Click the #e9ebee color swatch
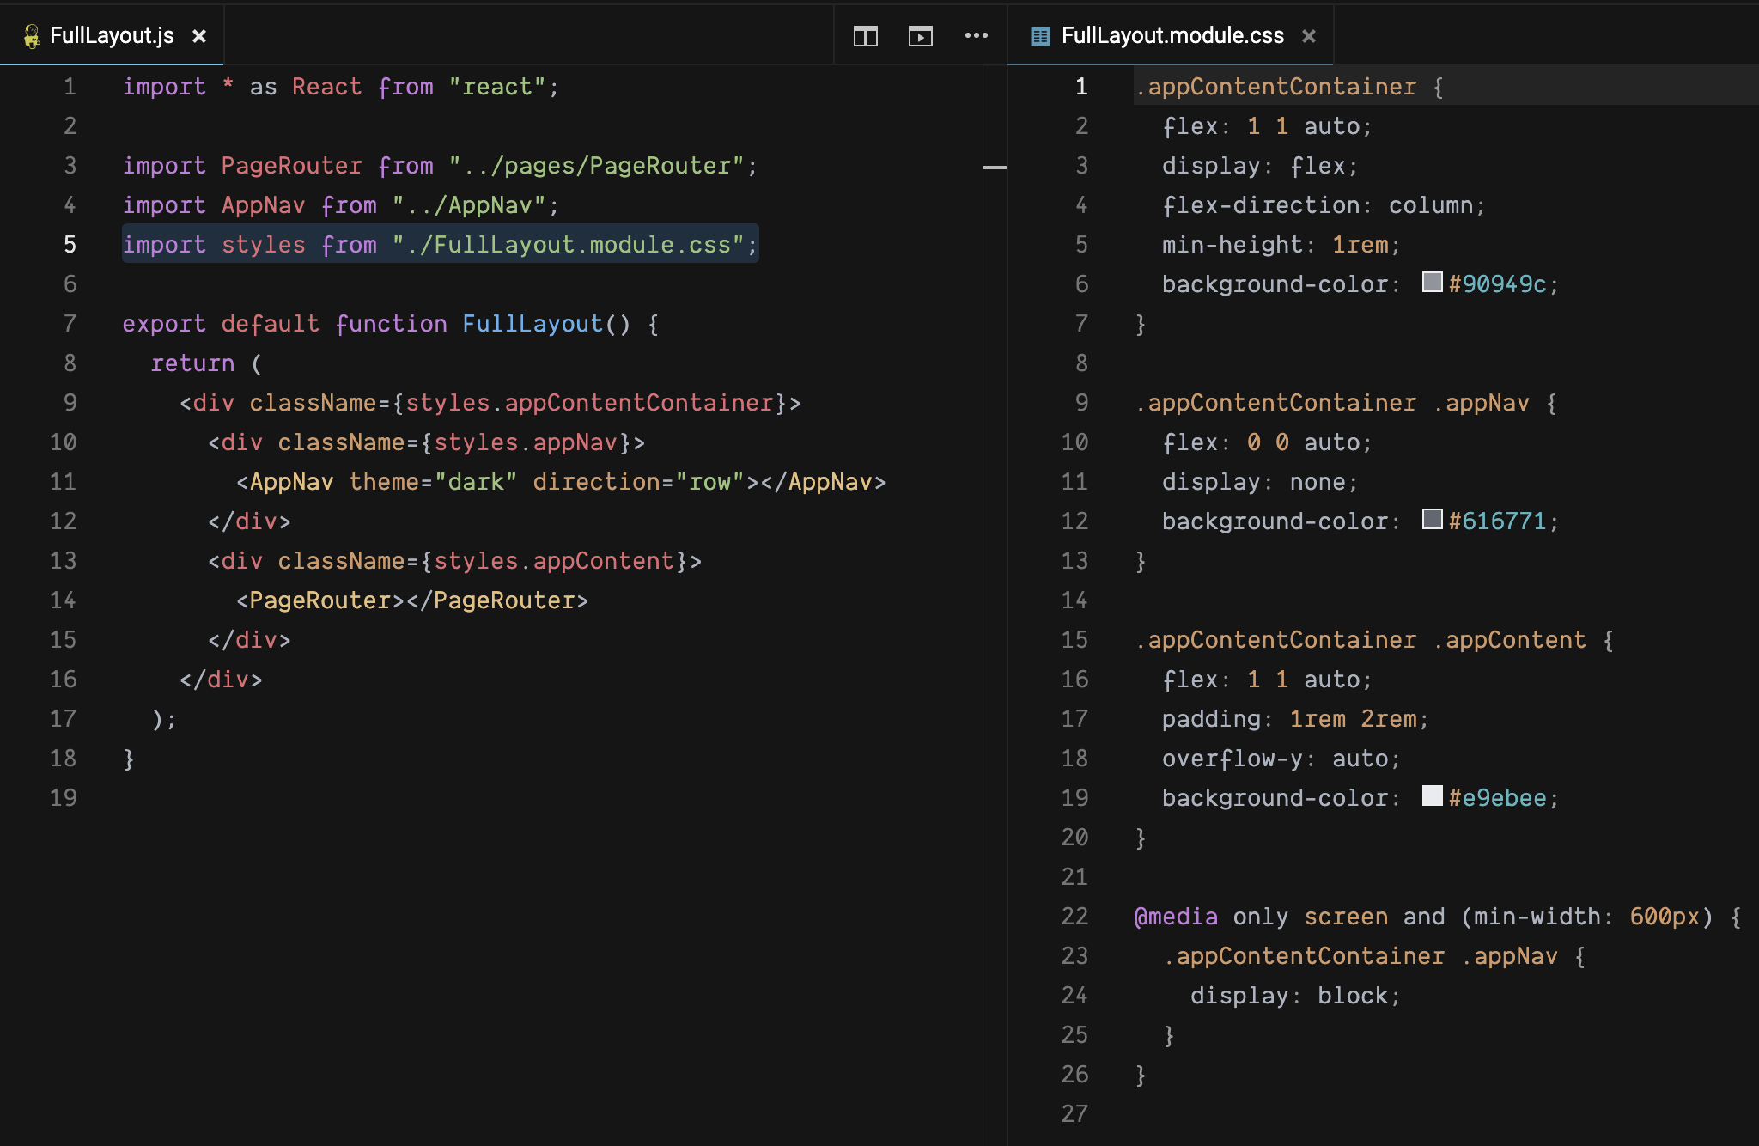This screenshot has height=1146, width=1759. (x=1432, y=796)
